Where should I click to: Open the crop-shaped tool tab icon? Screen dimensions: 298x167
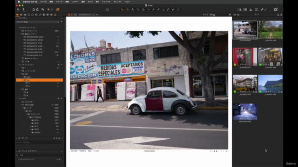[29, 14]
